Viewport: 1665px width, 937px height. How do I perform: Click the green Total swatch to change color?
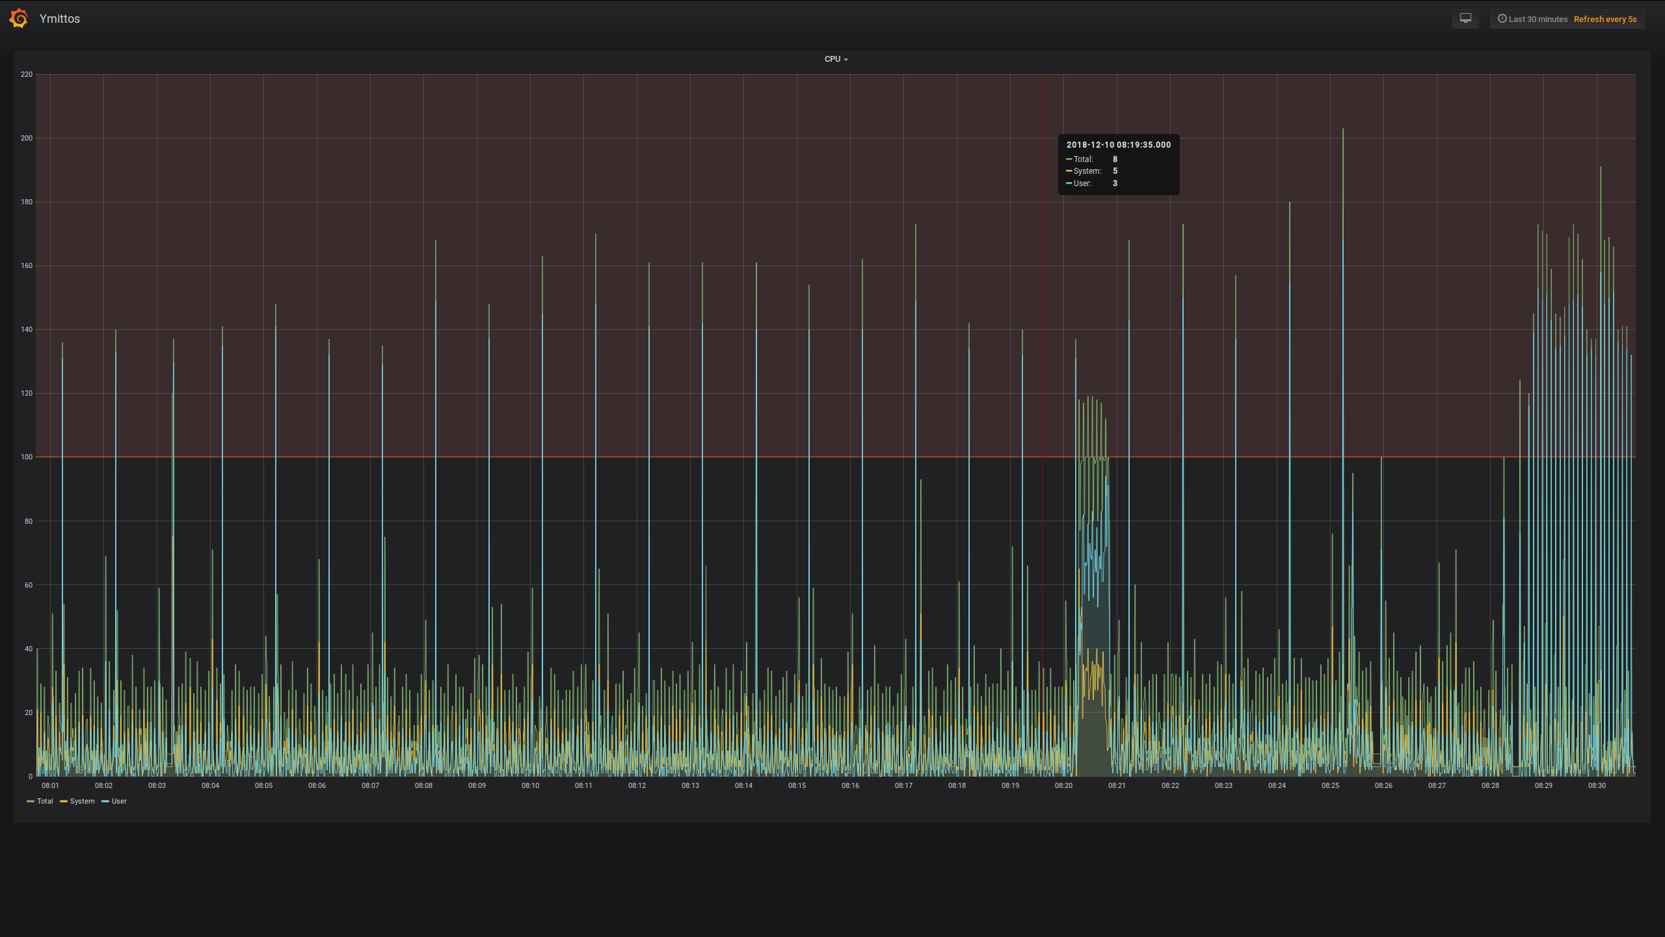click(31, 801)
